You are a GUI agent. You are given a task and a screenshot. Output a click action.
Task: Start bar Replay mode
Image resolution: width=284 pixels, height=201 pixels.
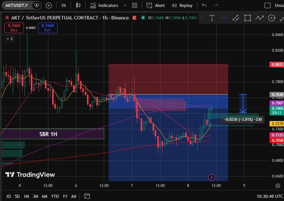pyautogui.click(x=182, y=5)
